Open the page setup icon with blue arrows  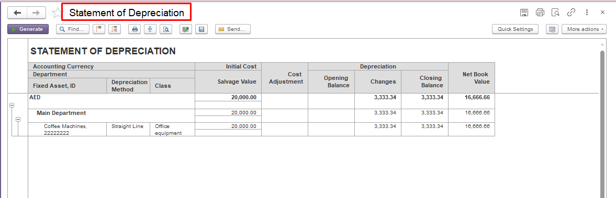point(150,29)
